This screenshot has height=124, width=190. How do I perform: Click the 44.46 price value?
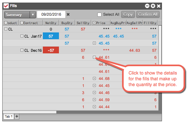click(104, 93)
